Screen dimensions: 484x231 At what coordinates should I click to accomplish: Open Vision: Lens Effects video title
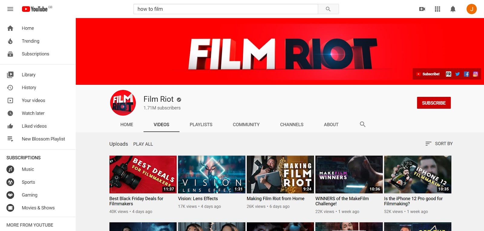198,199
